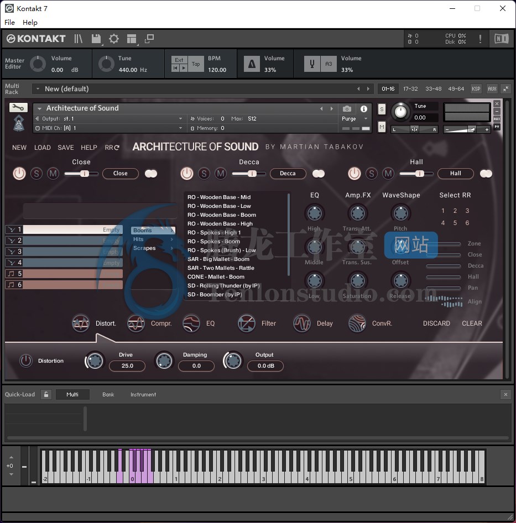Click the CLEAR button

472,323
